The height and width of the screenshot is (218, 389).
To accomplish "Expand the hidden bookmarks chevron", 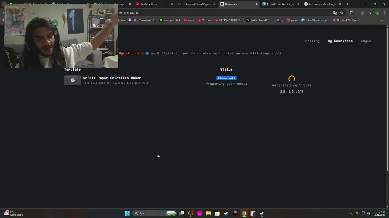I will tap(382, 20).
